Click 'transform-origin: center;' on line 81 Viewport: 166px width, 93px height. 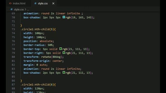(x=44, y=61)
